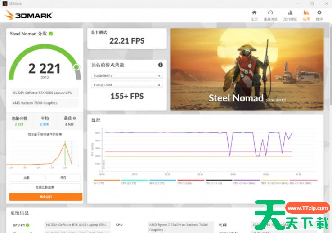Click the Load (加载) button
Viewport: 332px width, 233px height.
coord(27,178)
